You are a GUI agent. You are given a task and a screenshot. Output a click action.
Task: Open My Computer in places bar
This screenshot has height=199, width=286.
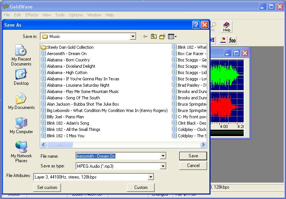tap(21, 126)
